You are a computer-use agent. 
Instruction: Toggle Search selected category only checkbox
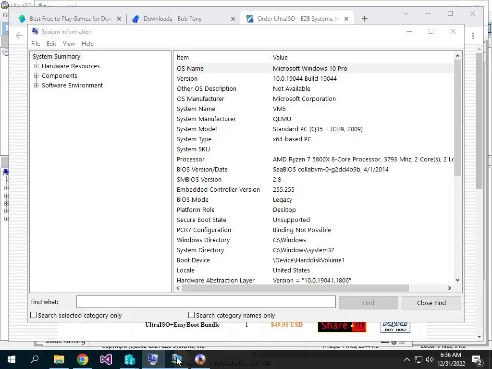pos(33,315)
